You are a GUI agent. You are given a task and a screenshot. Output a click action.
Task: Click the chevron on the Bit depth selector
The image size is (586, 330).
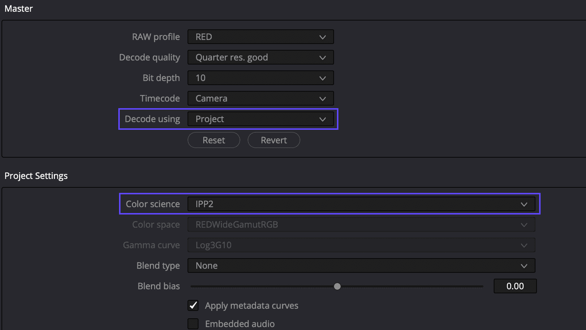[x=323, y=78]
